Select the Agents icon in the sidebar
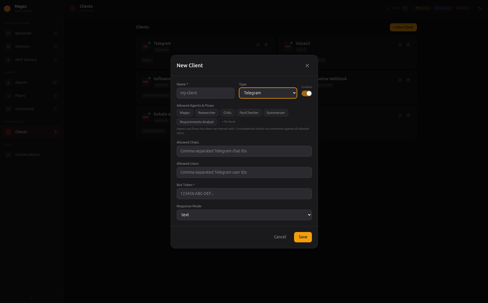The height and width of the screenshot is (303, 488). [8, 82]
